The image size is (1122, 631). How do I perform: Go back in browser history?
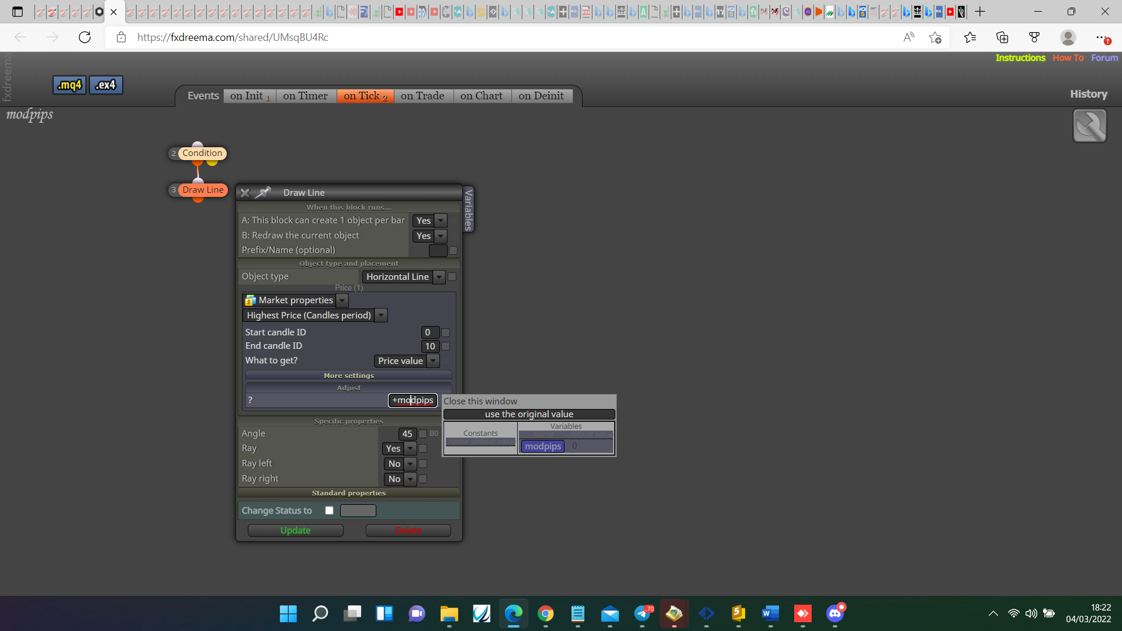(20, 37)
